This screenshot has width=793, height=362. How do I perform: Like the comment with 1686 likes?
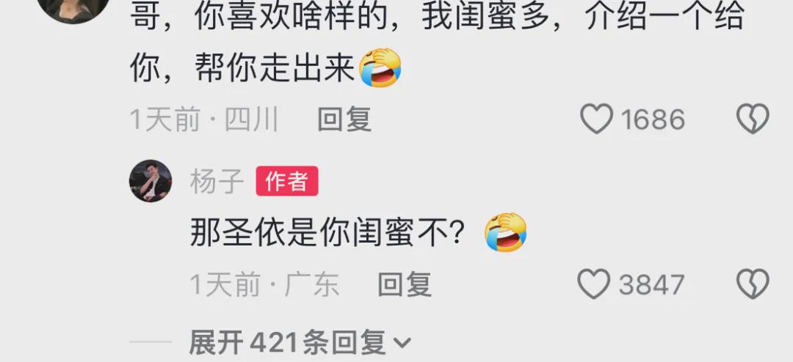[x=596, y=119]
